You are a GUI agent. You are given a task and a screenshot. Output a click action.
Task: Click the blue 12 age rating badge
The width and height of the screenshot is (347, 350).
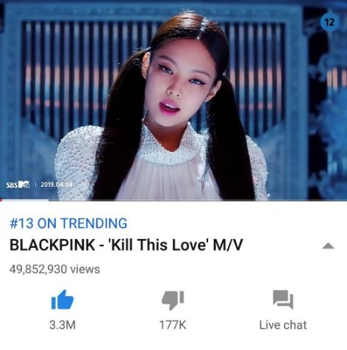click(329, 22)
